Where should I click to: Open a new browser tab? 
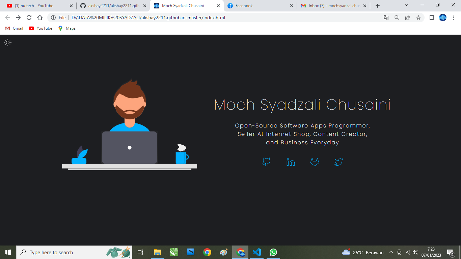click(x=378, y=6)
